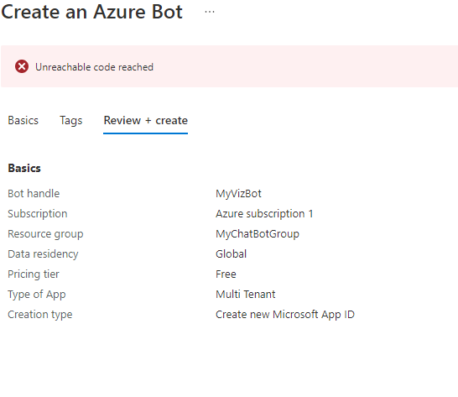Select the MyChatBotGroup resource group value

[x=258, y=234]
